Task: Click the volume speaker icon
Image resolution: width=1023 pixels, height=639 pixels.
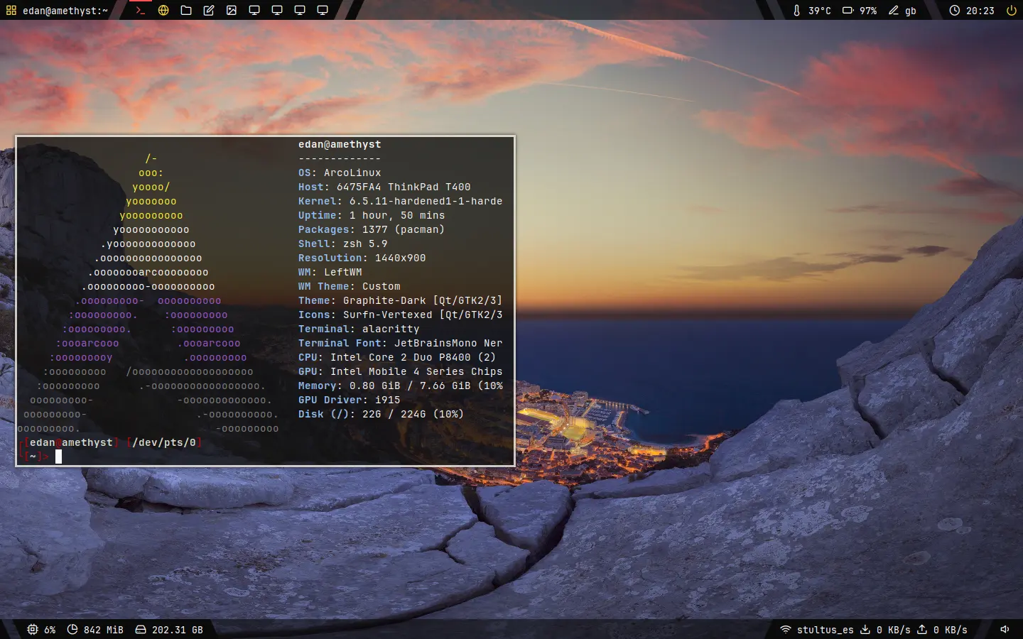Action: (x=1005, y=629)
